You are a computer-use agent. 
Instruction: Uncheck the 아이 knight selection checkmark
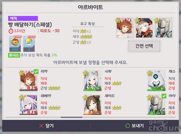coord(164,96)
